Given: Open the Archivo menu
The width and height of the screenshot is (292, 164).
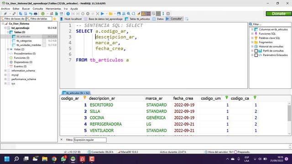Looking at the screenshot, I should pos(5,9).
